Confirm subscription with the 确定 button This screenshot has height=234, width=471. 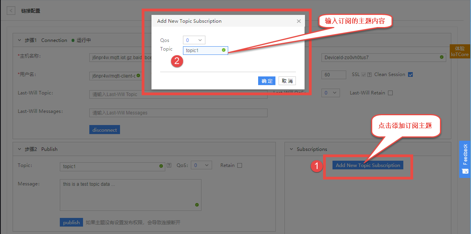(x=267, y=81)
